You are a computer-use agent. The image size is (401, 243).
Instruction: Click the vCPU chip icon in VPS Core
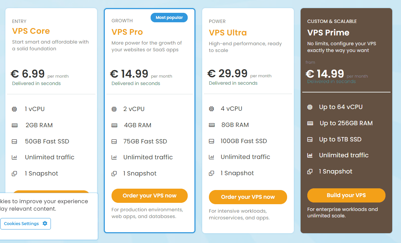point(14,109)
